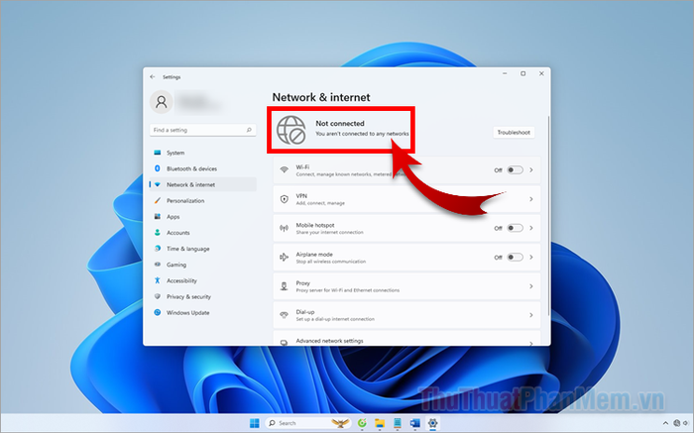Click the Mobile hotspot icon
Screen dimensions: 694x433
tap(285, 228)
